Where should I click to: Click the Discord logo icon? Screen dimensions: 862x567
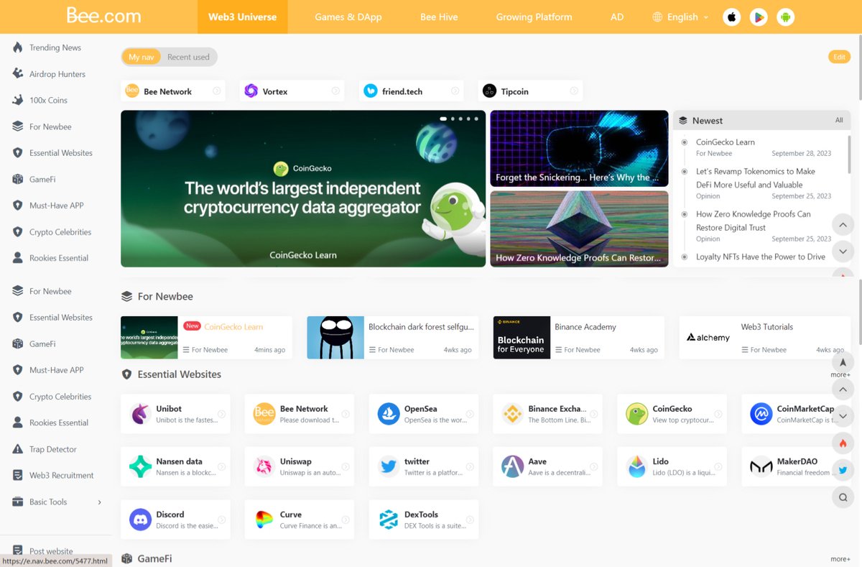[x=140, y=520]
